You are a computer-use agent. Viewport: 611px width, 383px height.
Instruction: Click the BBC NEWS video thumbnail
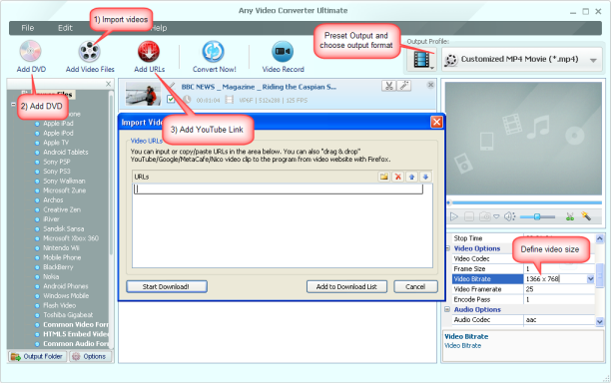coord(143,94)
